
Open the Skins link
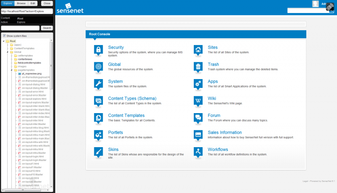[113, 149]
